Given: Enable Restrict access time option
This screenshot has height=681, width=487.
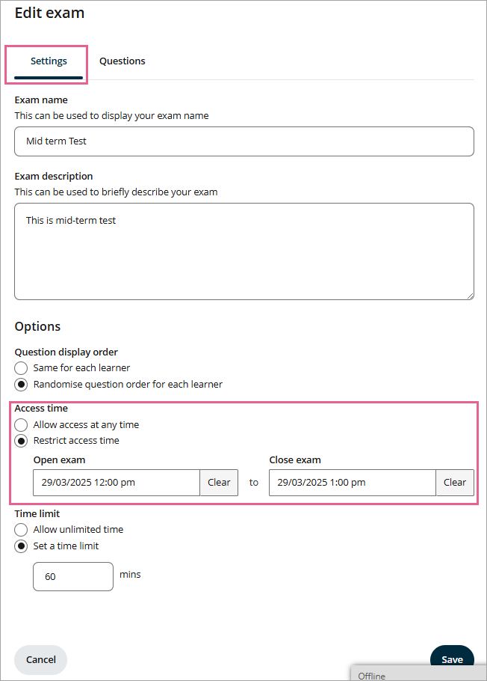Looking at the screenshot, I should pos(22,441).
